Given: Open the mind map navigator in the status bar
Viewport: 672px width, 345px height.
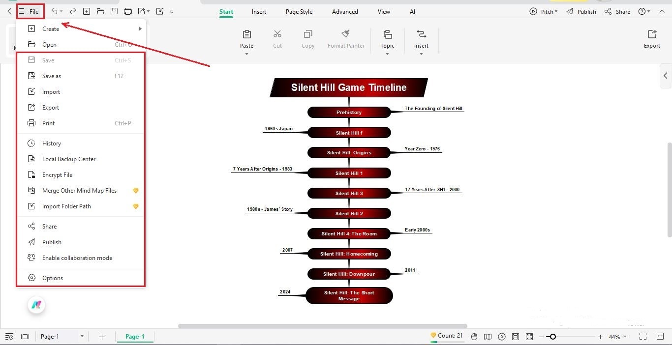Looking at the screenshot, I should [x=488, y=337].
